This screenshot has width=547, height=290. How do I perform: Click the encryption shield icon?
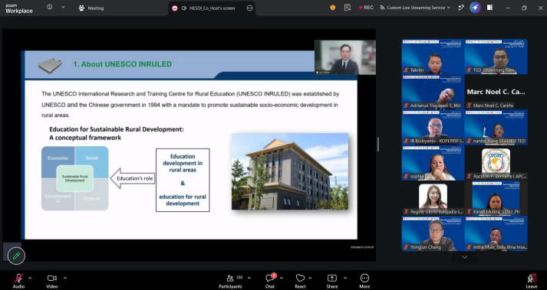coord(333,8)
